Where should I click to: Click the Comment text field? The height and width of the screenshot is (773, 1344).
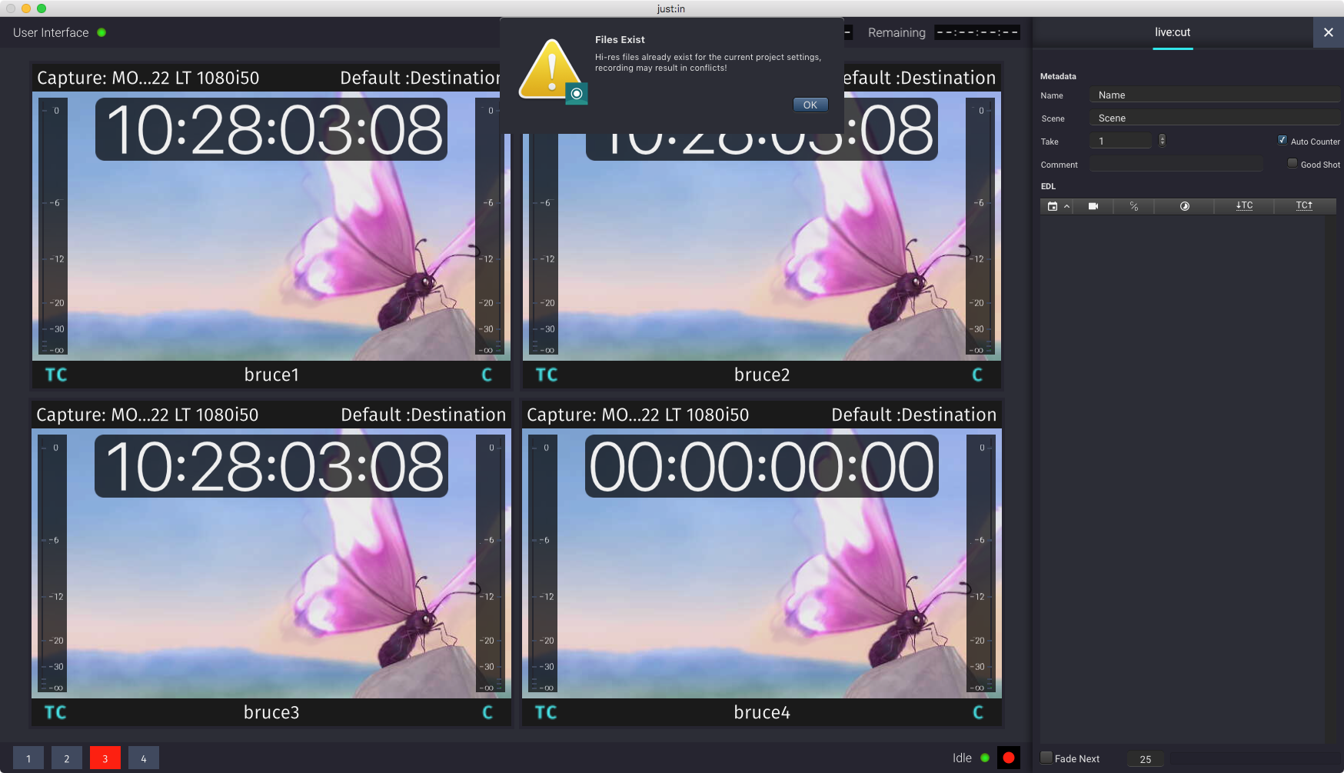(1176, 165)
